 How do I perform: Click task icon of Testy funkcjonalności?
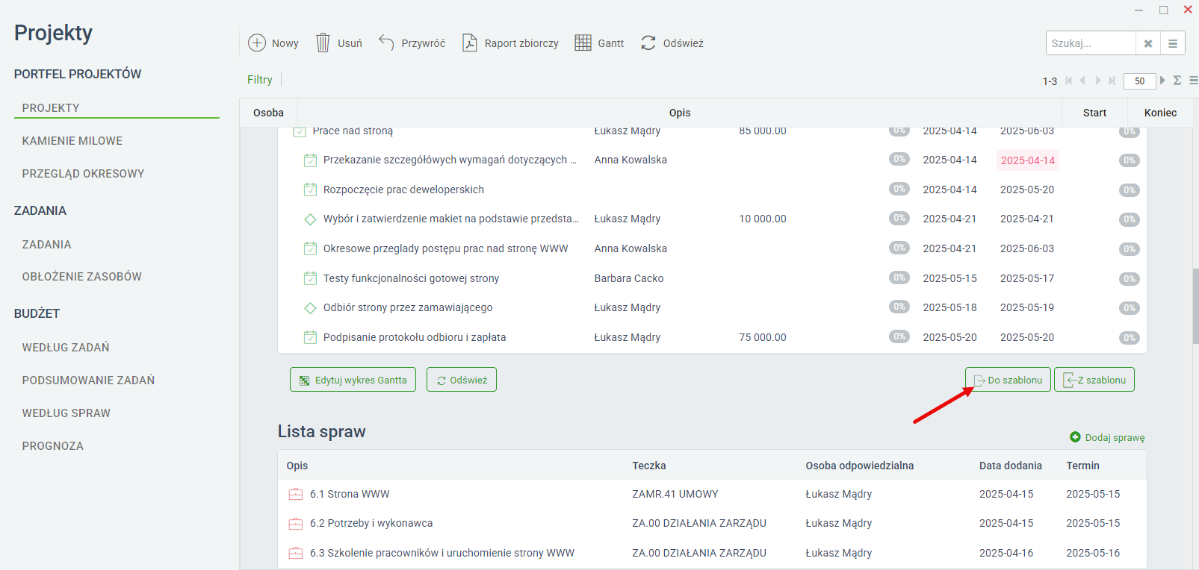(x=310, y=278)
